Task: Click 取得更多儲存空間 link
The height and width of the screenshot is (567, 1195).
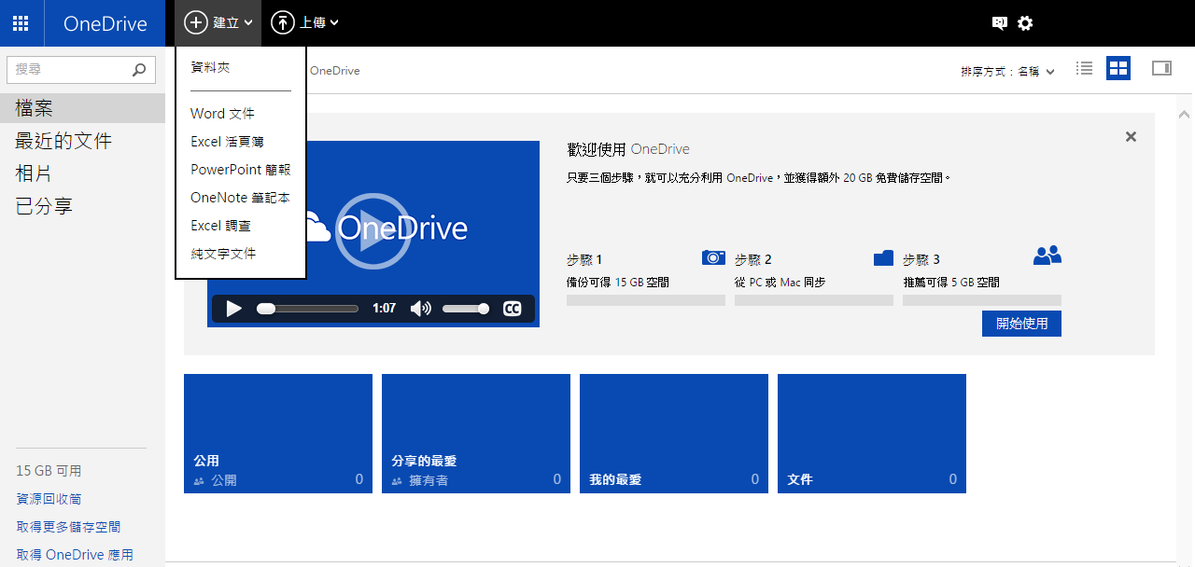Action: (x=68, y=527)
